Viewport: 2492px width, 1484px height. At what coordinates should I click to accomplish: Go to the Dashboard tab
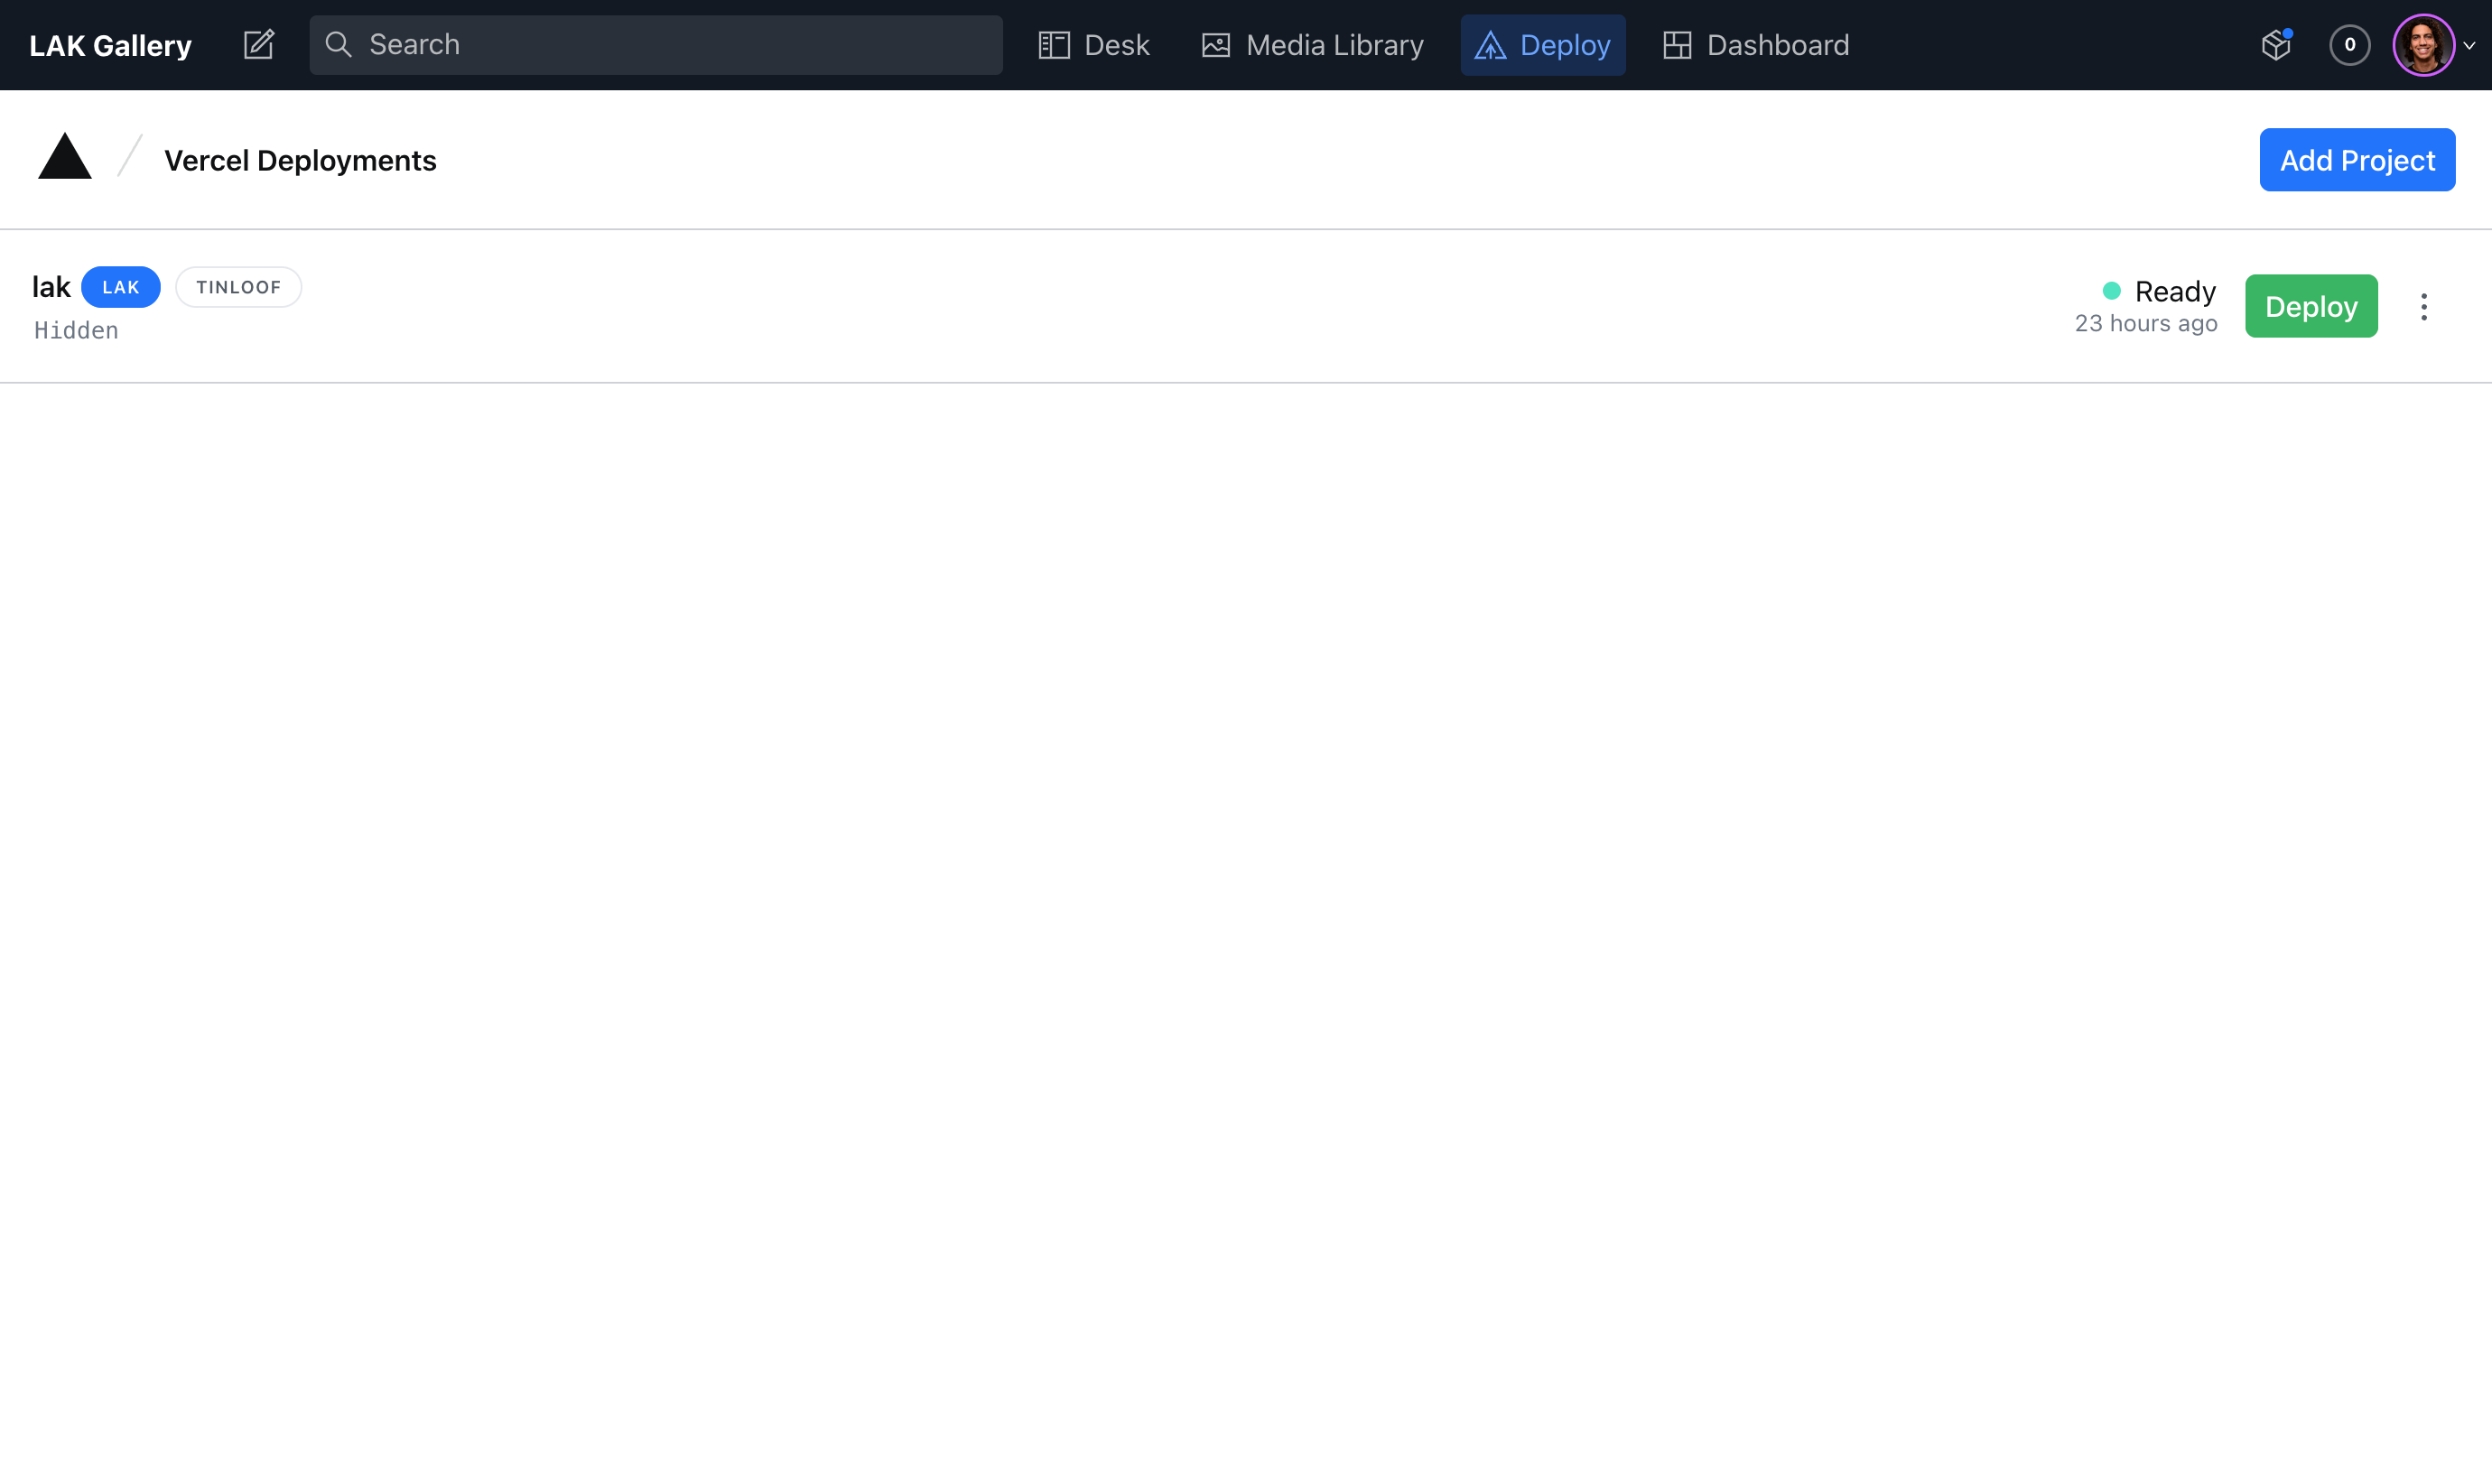click(1777, 45)
